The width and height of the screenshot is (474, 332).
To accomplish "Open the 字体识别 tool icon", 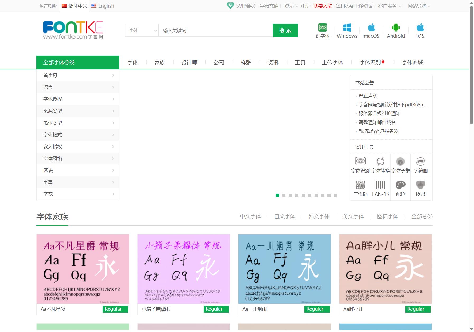I will coord(360,161).
